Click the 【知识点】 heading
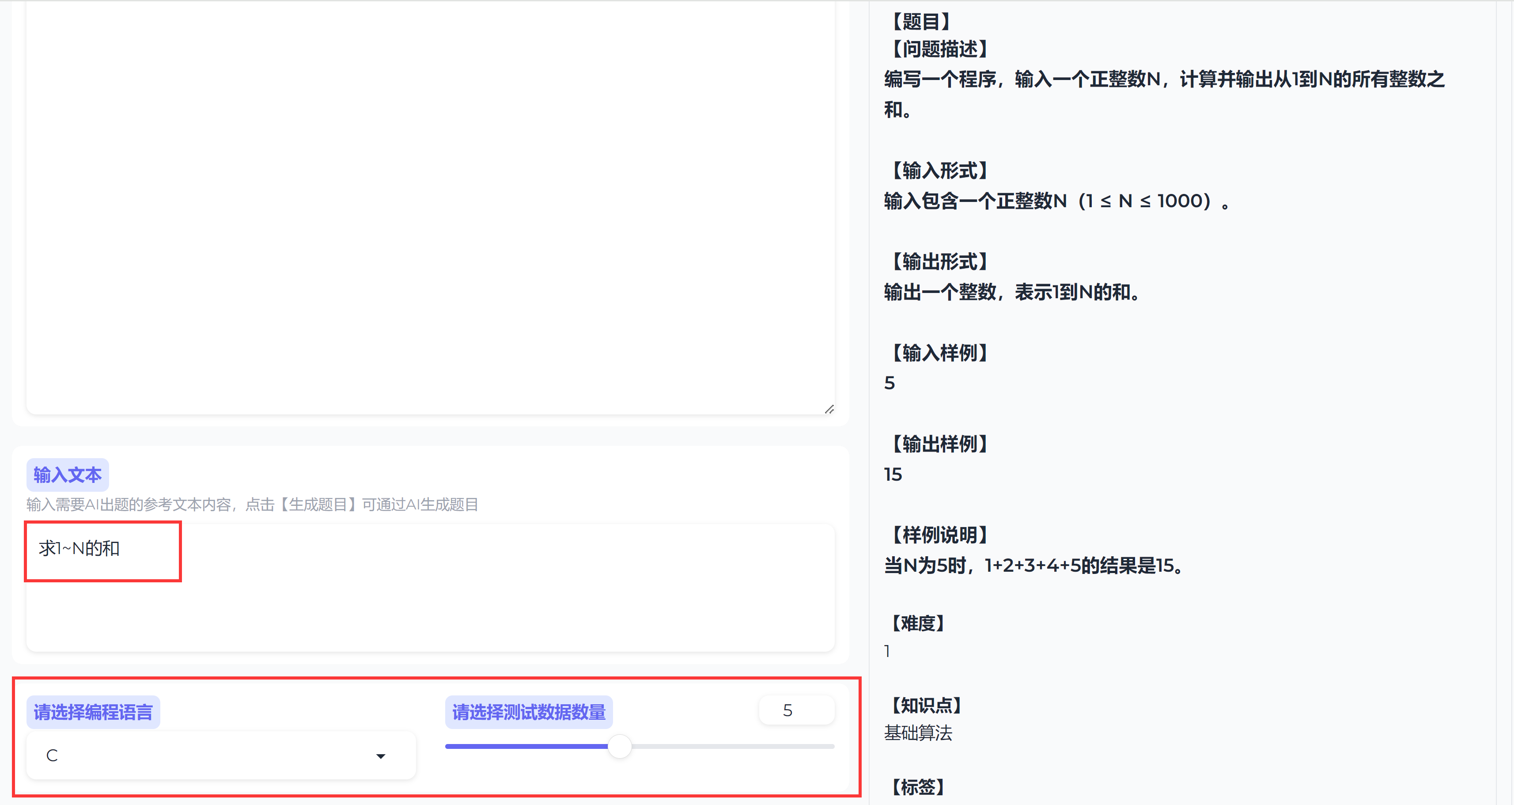1514x805 pixels. click(926, 705)
